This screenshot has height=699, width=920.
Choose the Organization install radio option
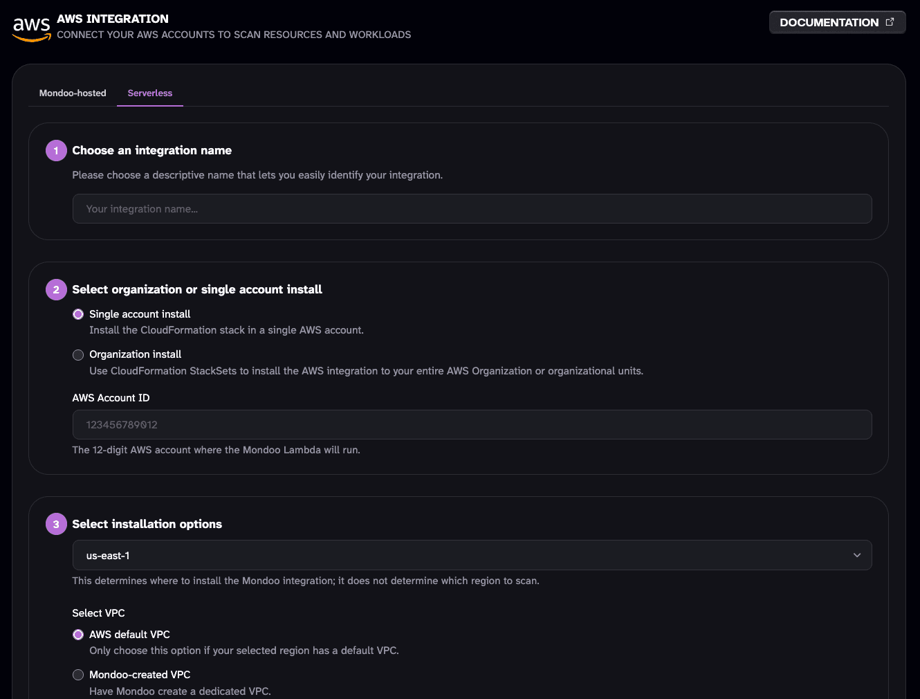coord(78,355)
